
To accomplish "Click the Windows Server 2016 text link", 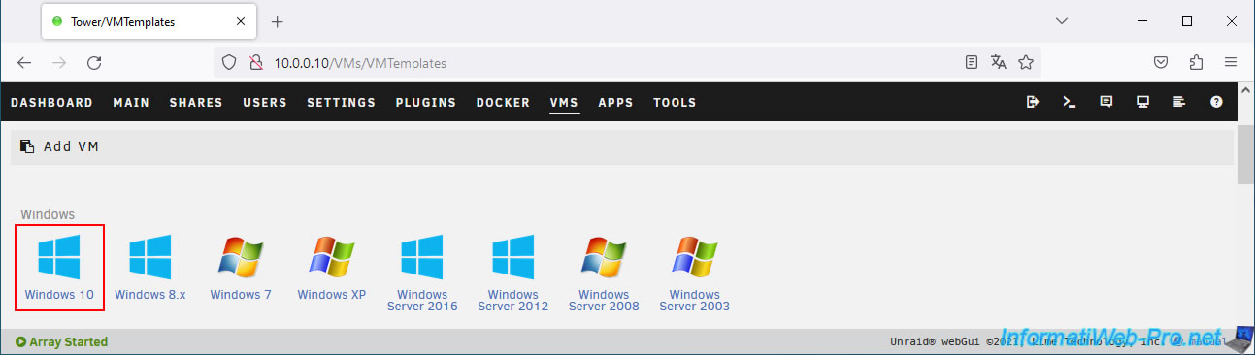I will 422,300.
